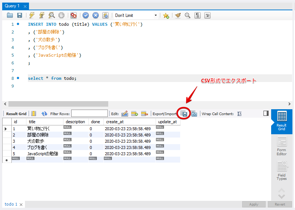Select the row indicator arrow for row 1
Viewport: 295px width, 210px height.
point(6,129)
